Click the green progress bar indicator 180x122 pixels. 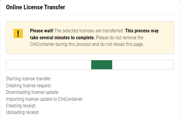click(x=101, y=65)
